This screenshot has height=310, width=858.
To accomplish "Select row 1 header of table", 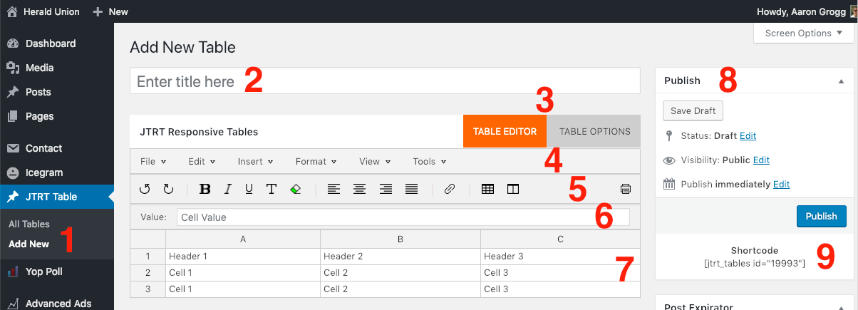I will [148, 256].
